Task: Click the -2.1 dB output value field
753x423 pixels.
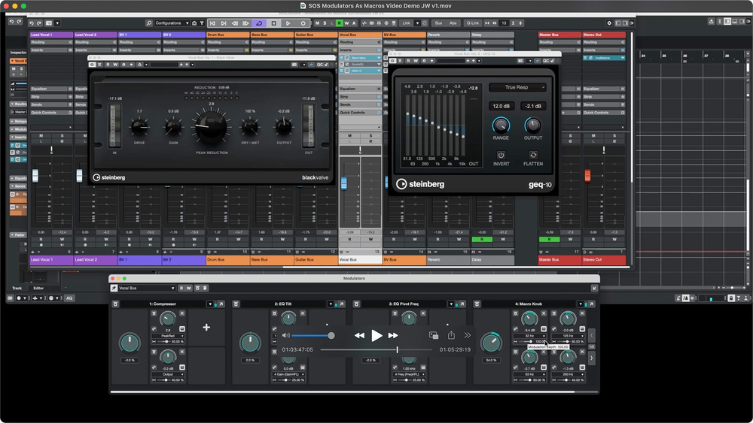Action: coord(533,106)
